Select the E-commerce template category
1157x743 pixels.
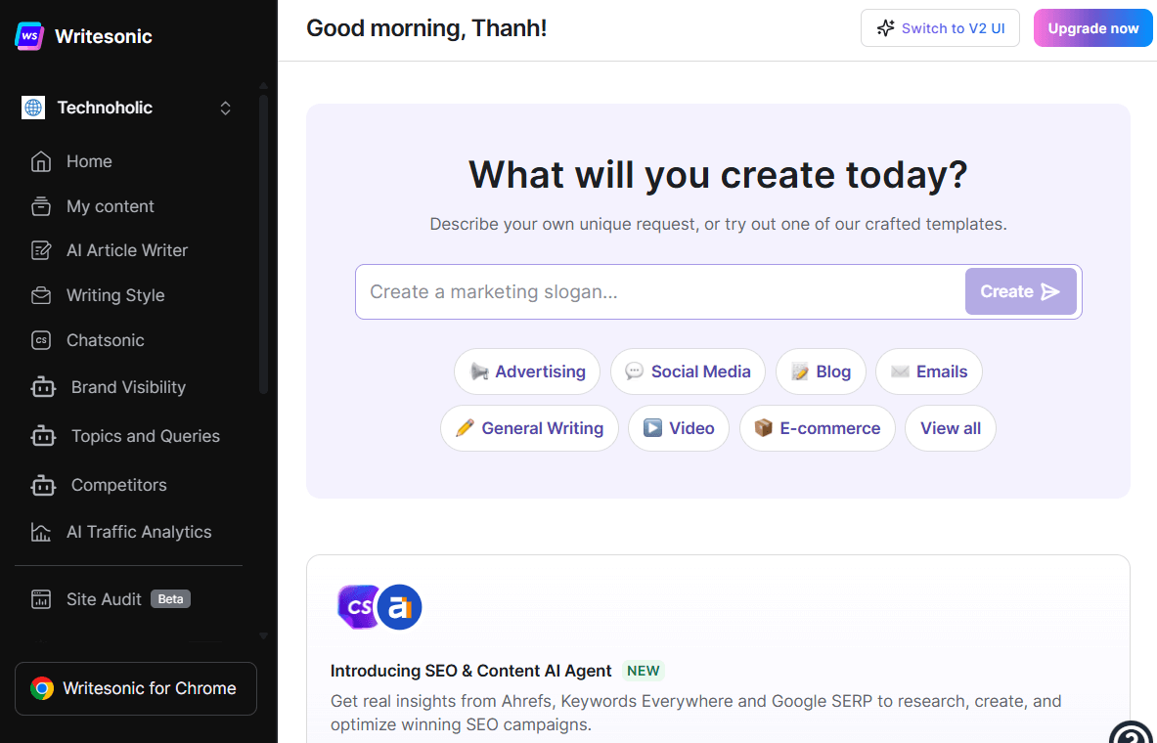pos(818,428)
